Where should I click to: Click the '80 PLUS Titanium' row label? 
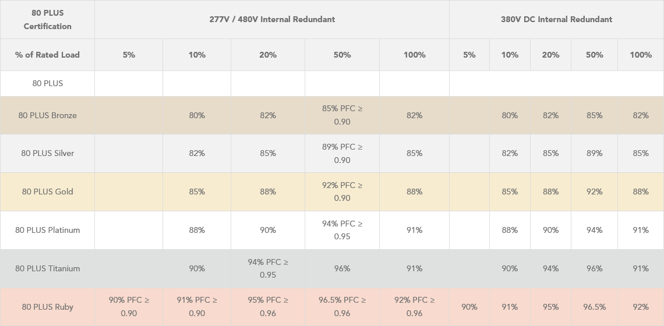(47, 268)
